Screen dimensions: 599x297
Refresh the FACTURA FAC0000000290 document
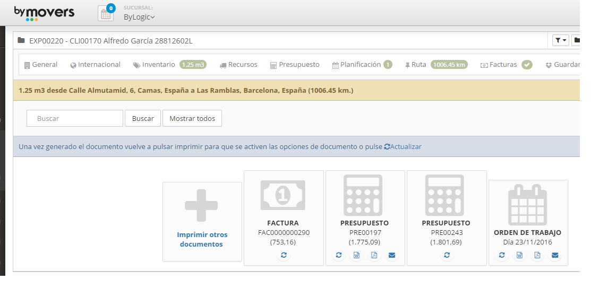[284, 255]
